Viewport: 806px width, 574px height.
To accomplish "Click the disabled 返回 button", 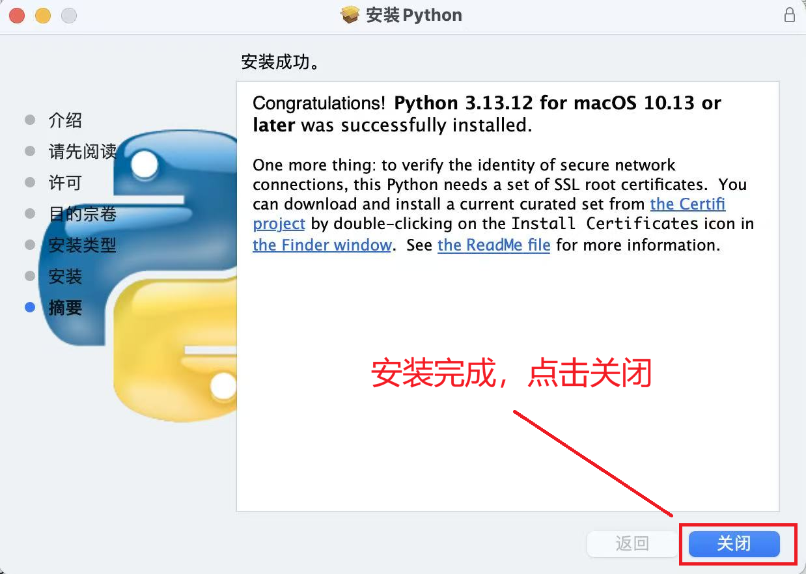I will point(632,544).
